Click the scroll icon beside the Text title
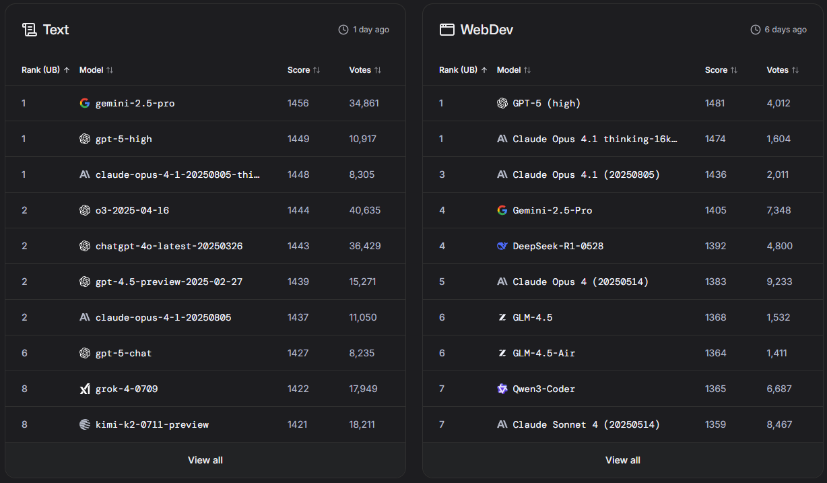The image size is (827, 483). [x=29, y=30]
